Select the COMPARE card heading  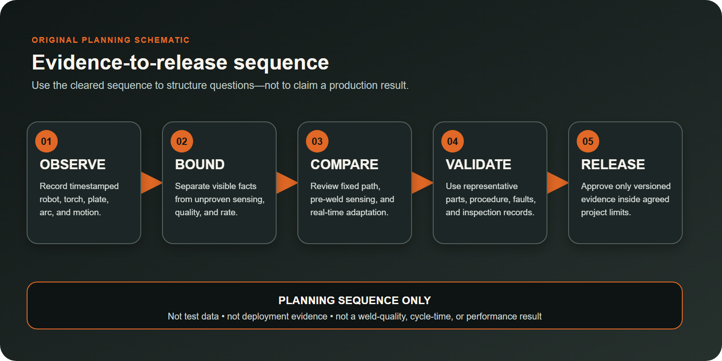tap(344, 164)
